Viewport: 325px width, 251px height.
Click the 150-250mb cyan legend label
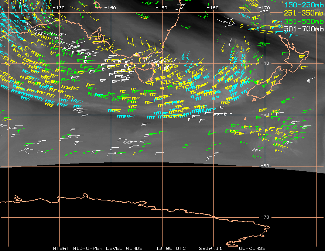(x=304, y=5)
